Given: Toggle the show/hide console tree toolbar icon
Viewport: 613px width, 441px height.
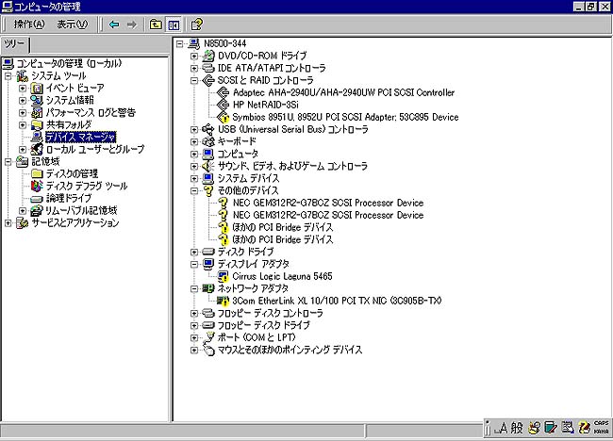Looking at the screenshot, I should (x=174, y=24).
